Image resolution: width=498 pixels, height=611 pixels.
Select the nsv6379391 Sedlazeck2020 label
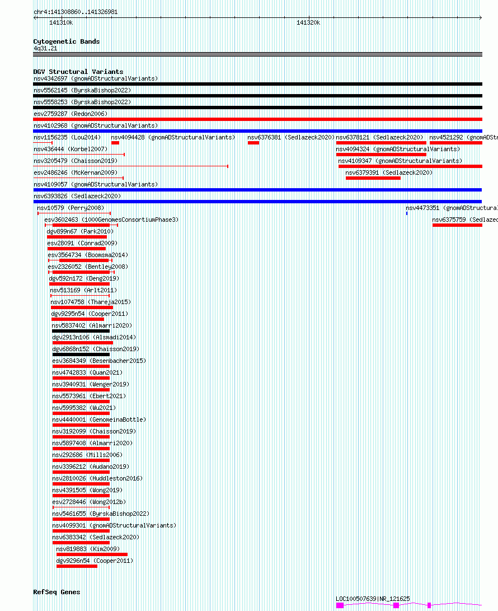tap(389, 172)
